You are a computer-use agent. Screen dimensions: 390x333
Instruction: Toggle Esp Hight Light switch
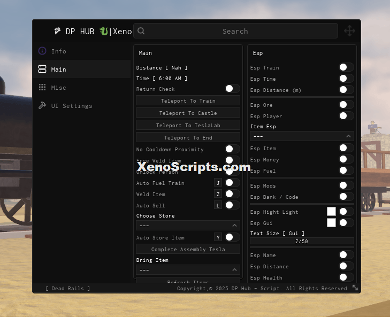347,212
